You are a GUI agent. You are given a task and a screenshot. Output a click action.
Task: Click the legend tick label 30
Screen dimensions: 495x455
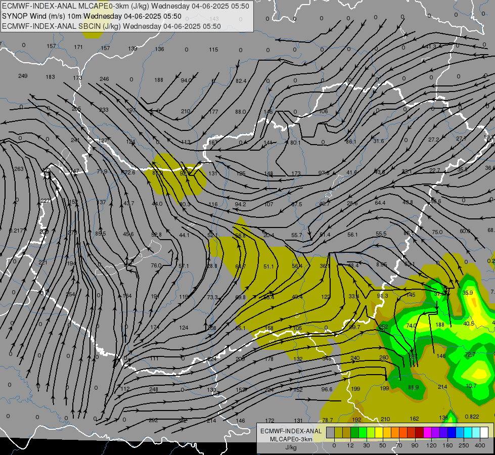(366, 445)
